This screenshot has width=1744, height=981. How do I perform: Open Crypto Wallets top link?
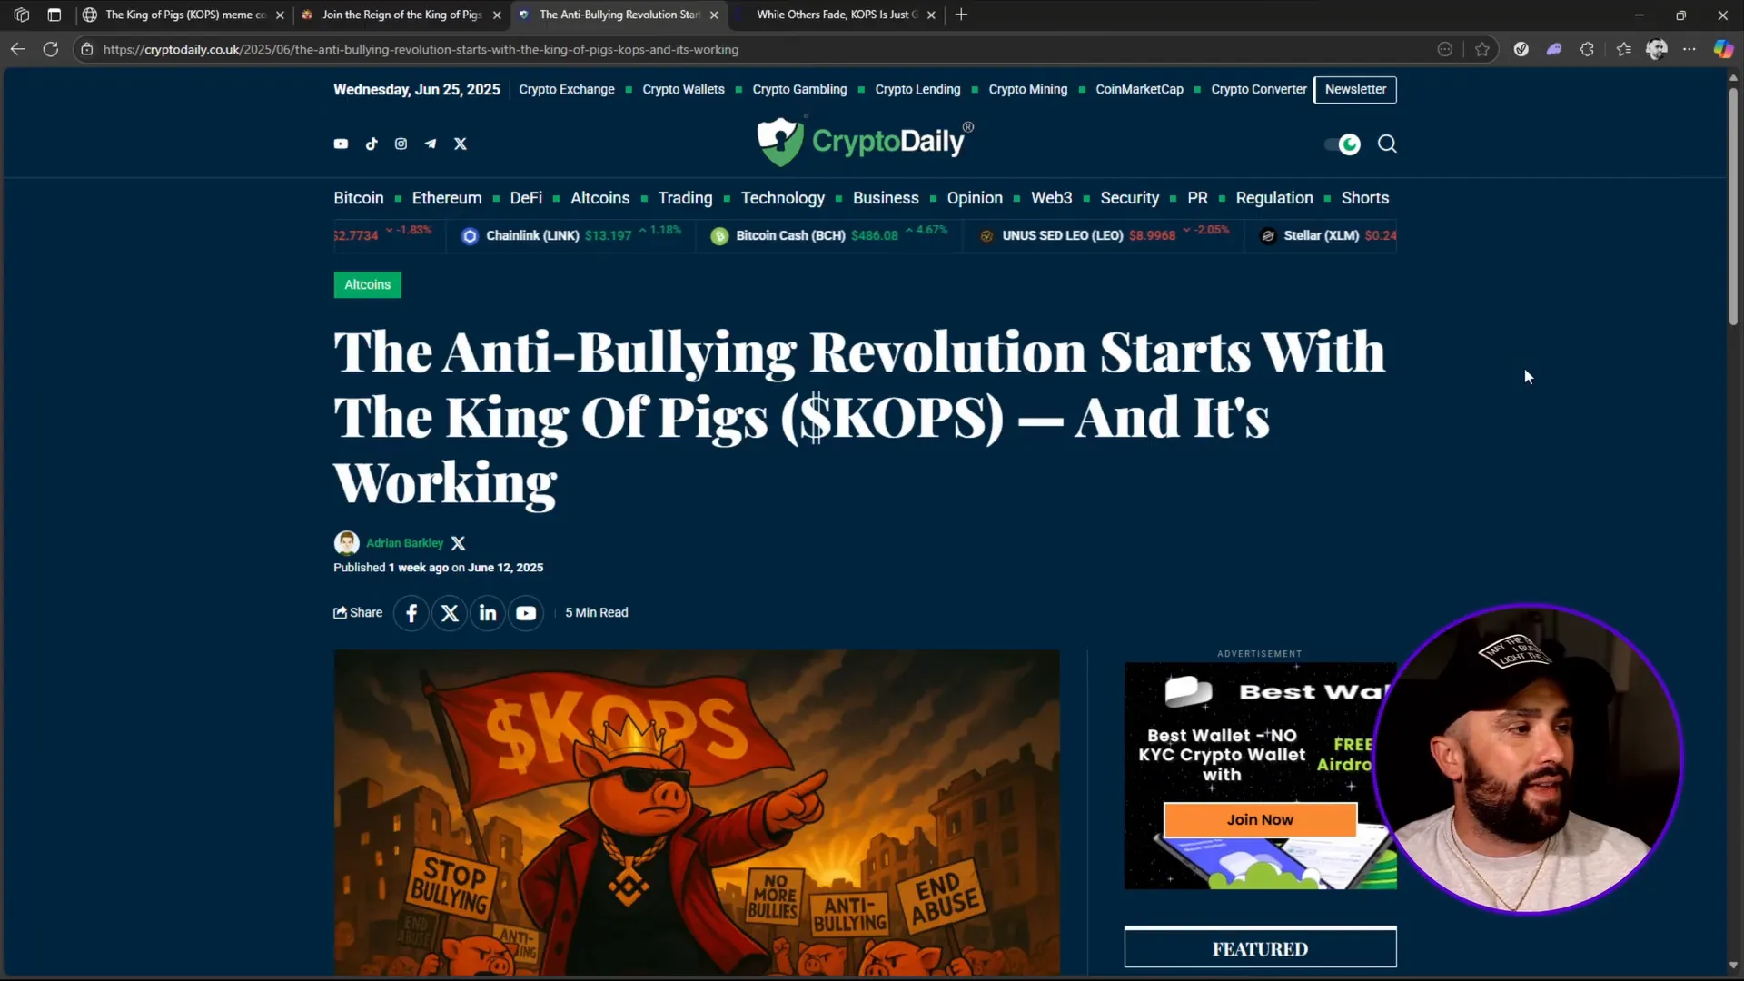coord(684,89)
